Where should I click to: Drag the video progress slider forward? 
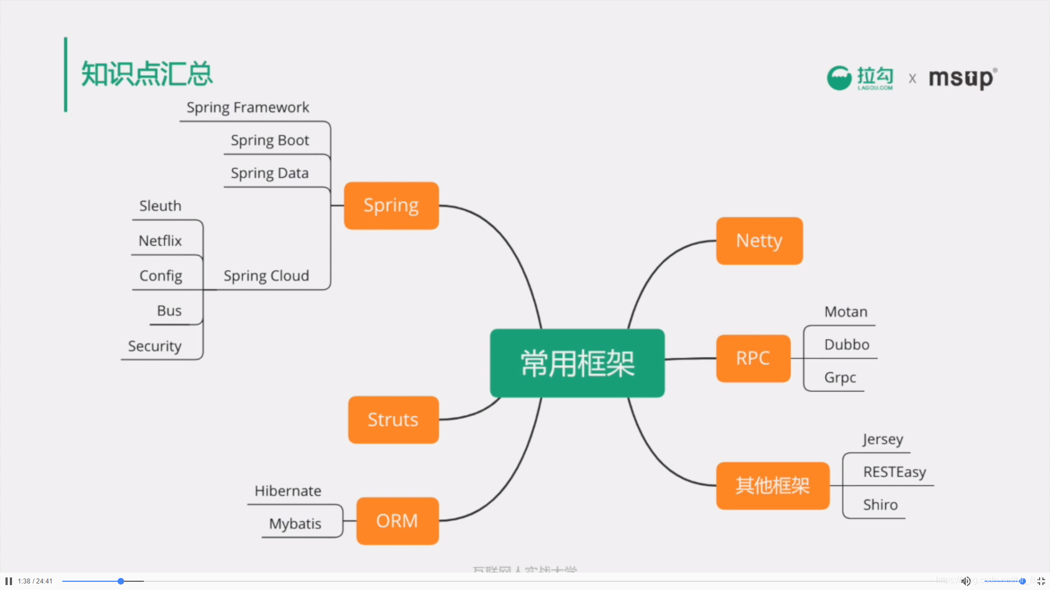coord(121,581)
